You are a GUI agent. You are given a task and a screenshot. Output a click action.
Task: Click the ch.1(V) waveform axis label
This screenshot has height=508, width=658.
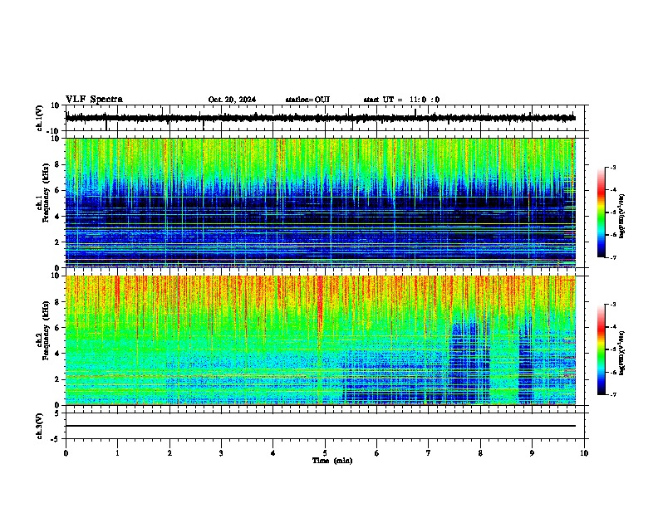point(40,118)
